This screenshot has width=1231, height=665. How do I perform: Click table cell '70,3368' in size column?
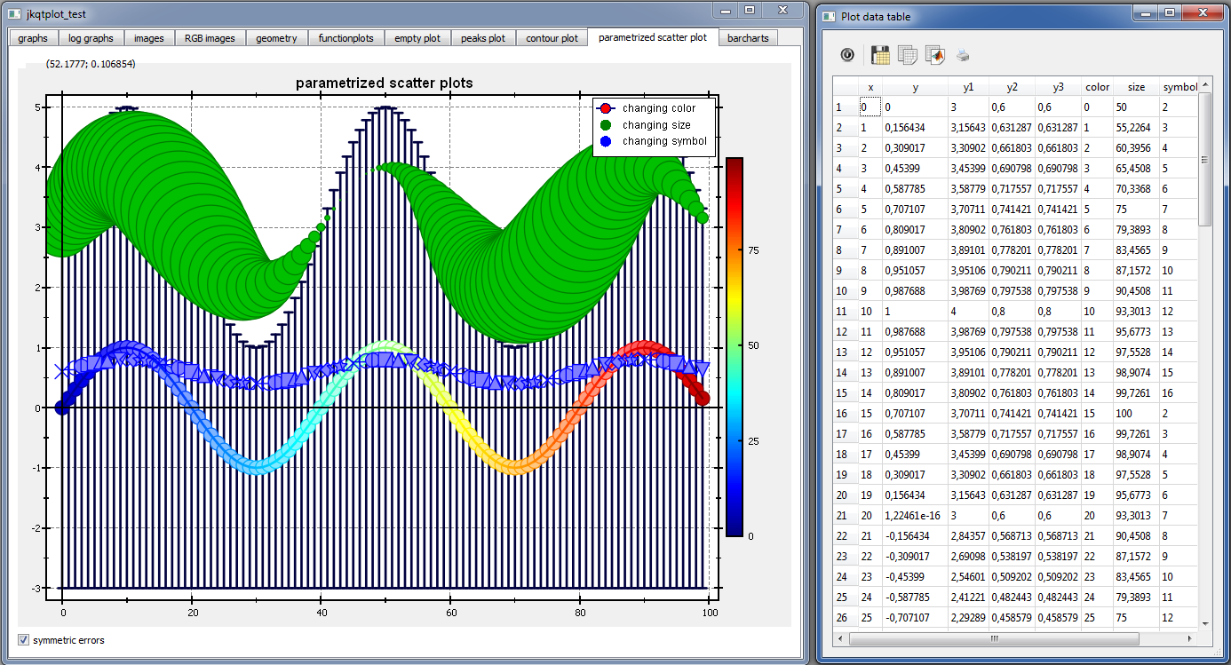coord(1137,189)
